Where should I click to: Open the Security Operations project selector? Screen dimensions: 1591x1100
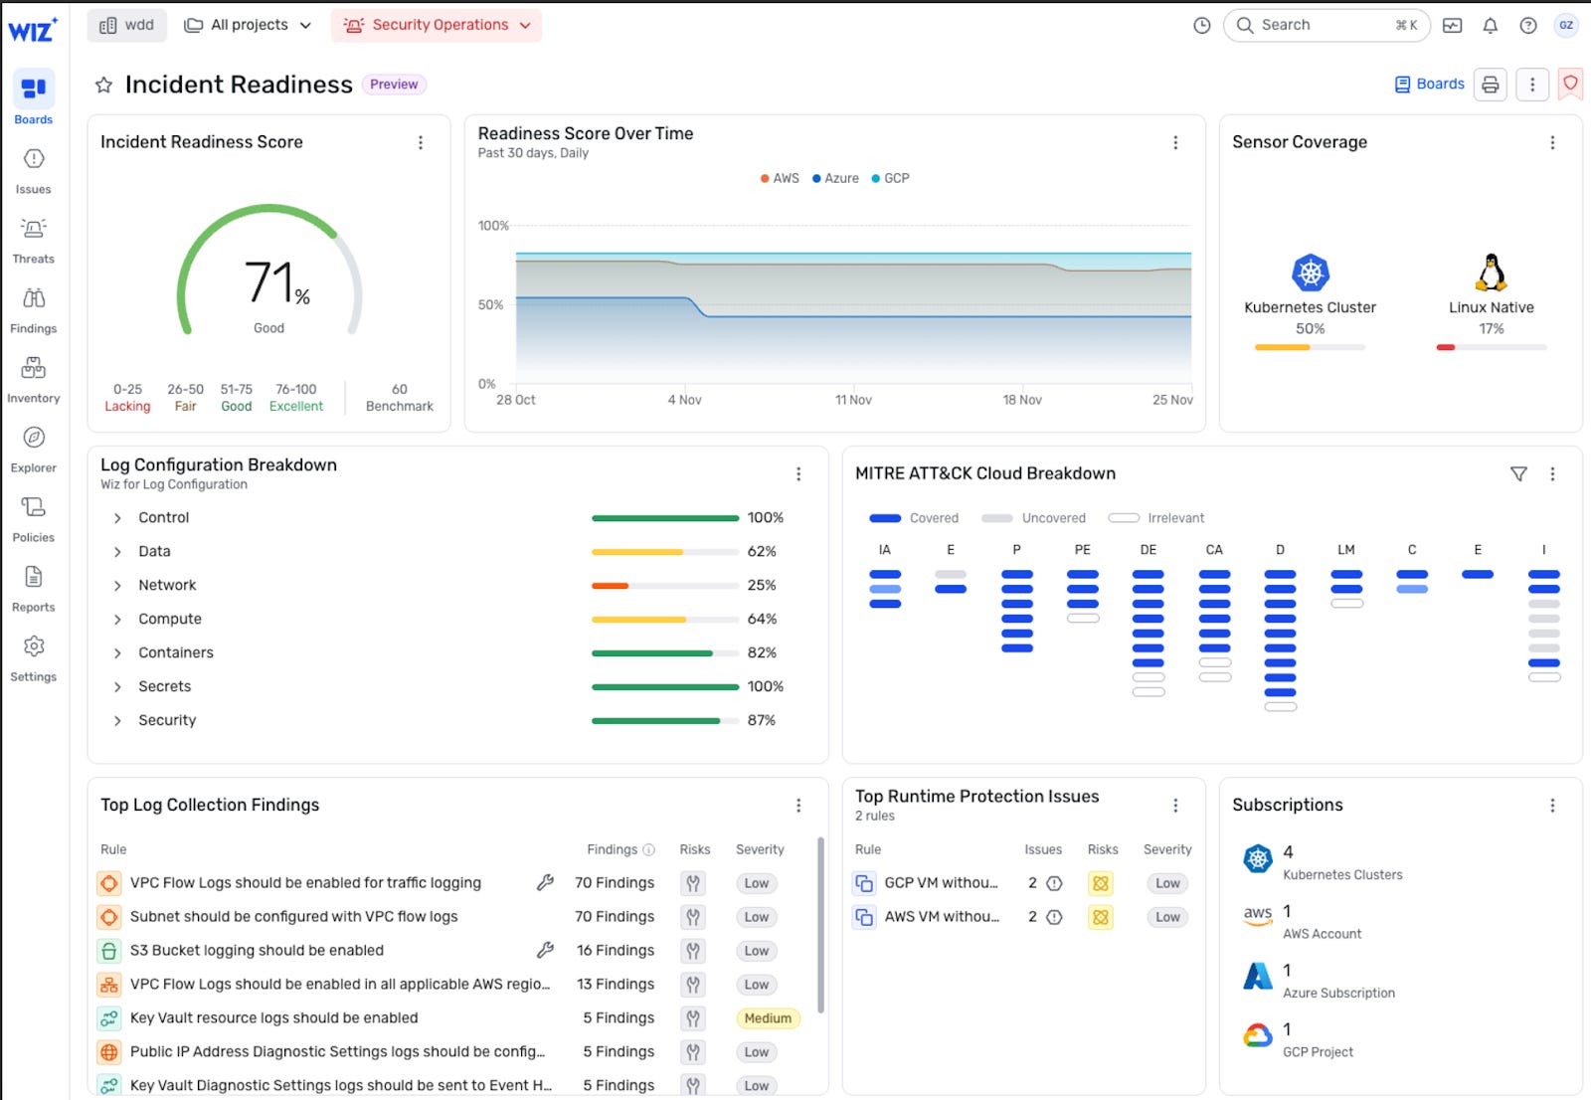coord(436,25)
